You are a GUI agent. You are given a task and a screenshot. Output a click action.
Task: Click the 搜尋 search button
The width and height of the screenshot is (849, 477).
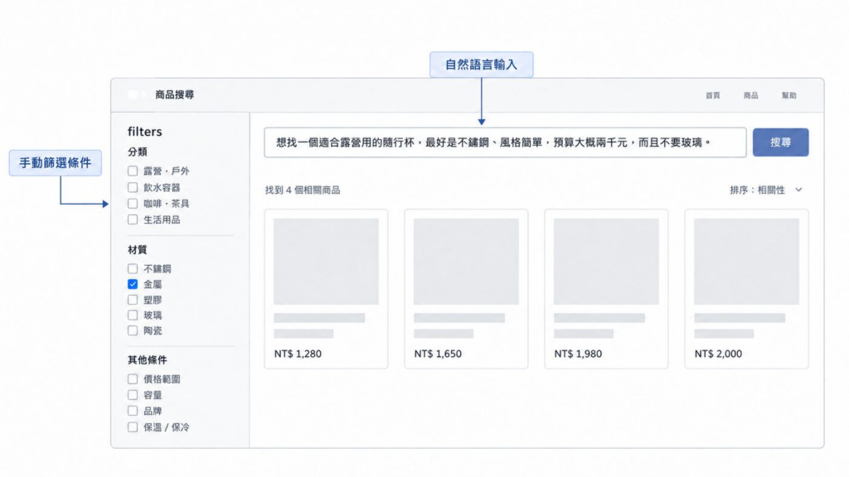(x=780, y=142)
